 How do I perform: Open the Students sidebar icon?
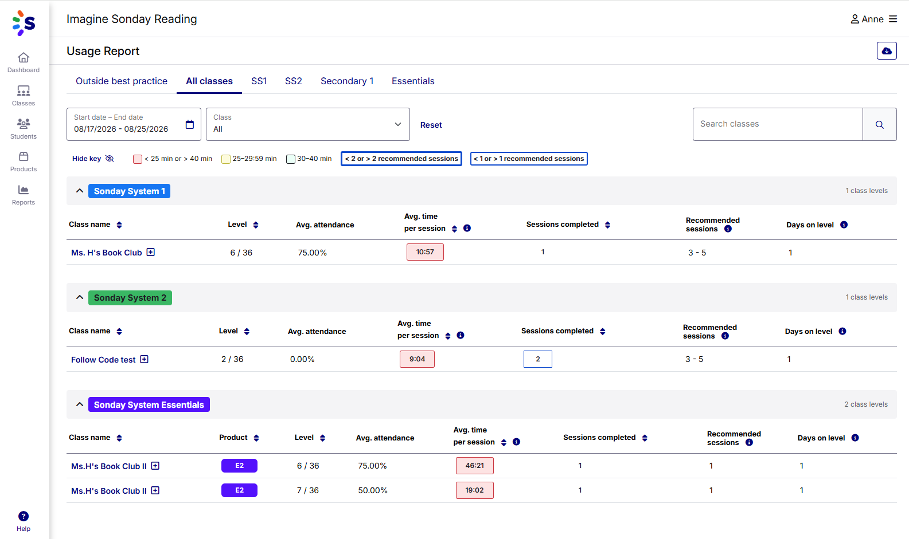pos(24,123)
